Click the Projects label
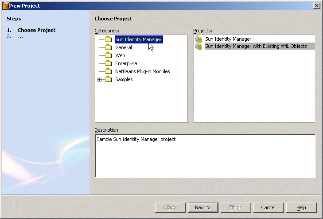323x219 pixels. coord(202,31)
